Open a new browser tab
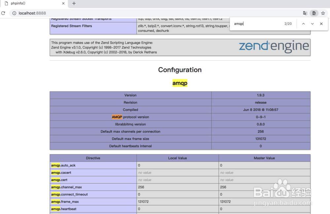Screen dimensions: 330x214 (x=74, y=3)
